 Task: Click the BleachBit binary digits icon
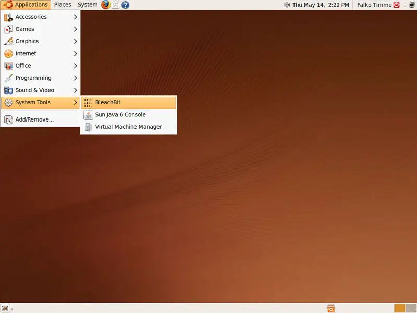[x=88, y=102]
